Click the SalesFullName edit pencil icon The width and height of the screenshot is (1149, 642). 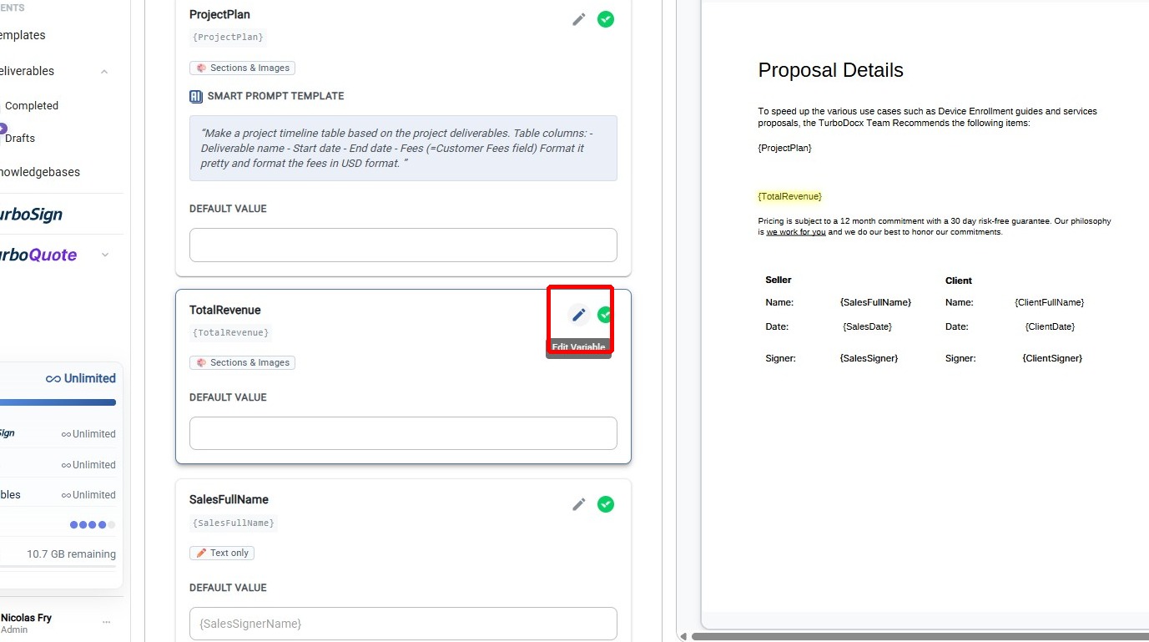tap(578, 504)
